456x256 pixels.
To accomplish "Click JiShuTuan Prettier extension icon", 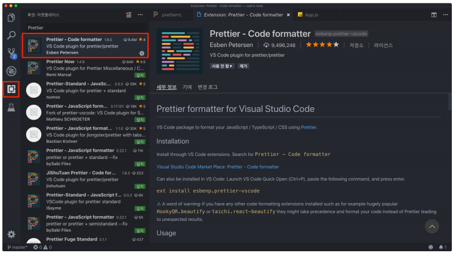I will (34, 179).
